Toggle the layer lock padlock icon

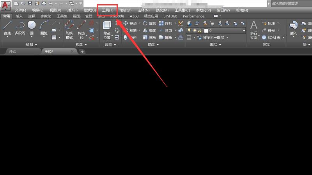[200, 30]
